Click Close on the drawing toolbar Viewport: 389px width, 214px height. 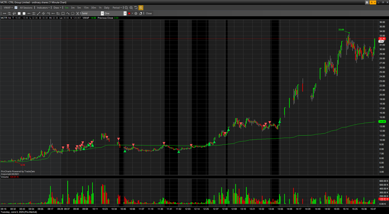(149, 13)
